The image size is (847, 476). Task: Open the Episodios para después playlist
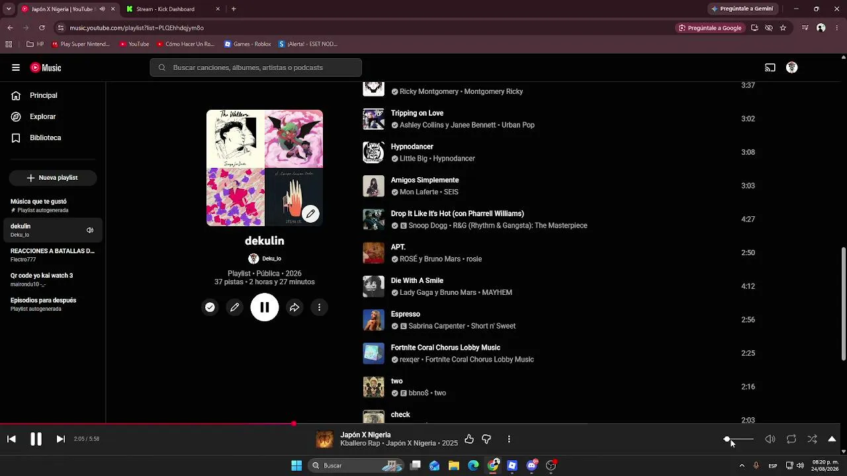point(53,304)
